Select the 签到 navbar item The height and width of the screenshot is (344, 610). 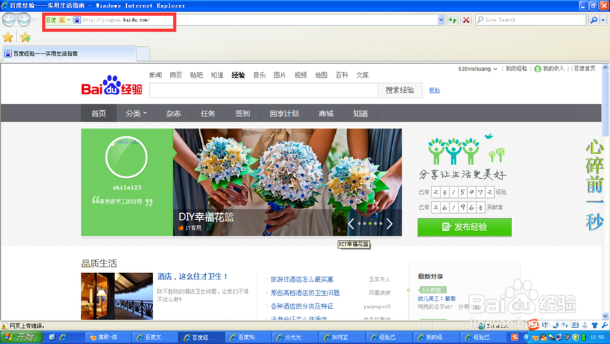click(243, 114)
